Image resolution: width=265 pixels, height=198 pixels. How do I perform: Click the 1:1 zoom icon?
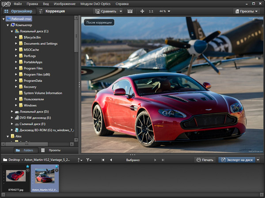151,11
